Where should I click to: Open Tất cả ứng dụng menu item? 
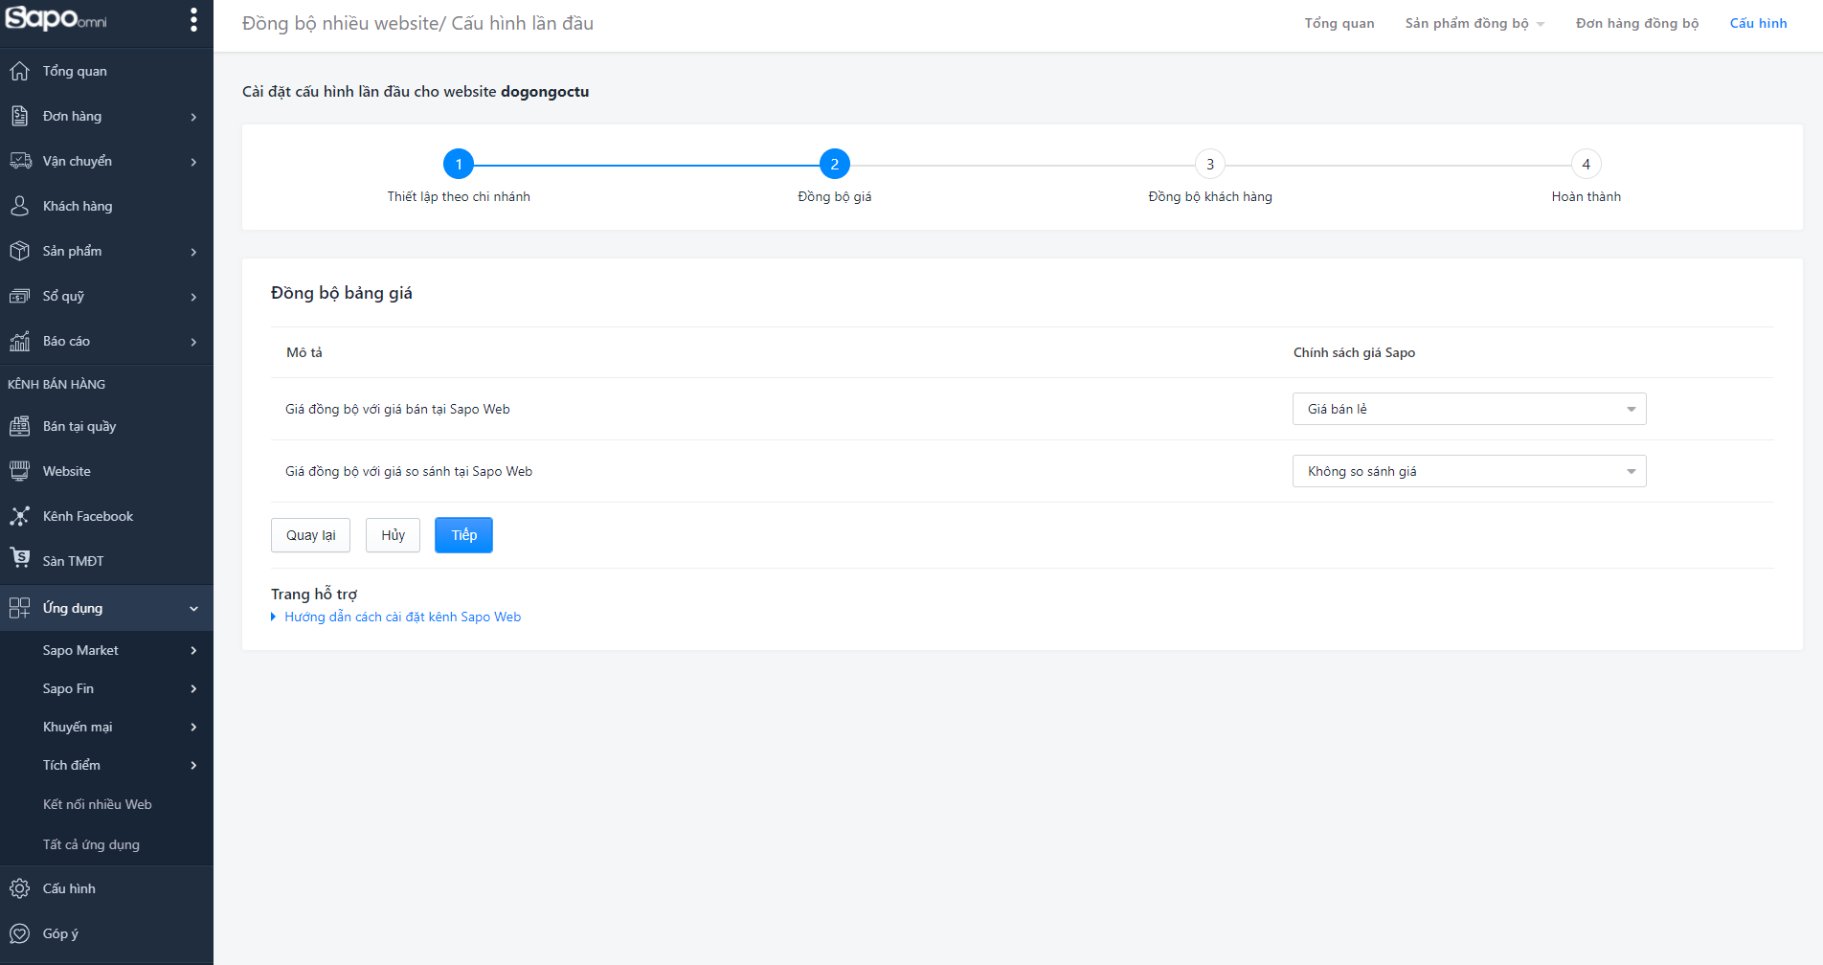coord(91,844)
